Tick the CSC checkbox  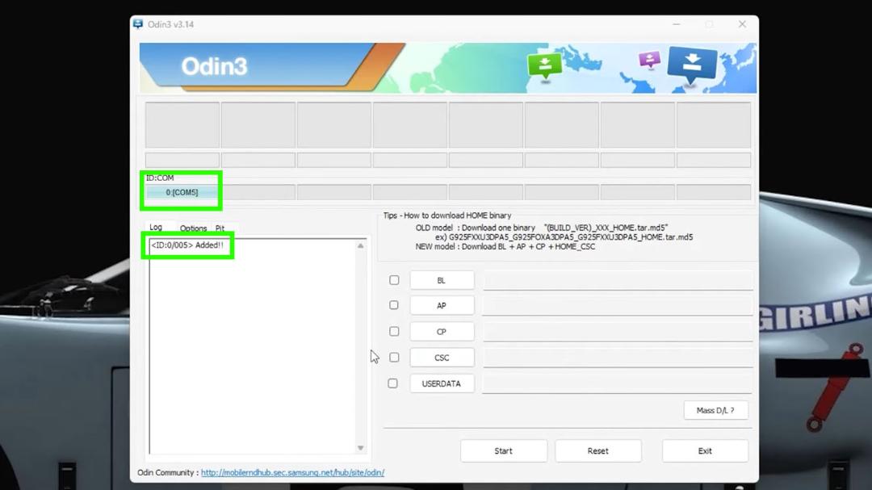click(394, 357)
